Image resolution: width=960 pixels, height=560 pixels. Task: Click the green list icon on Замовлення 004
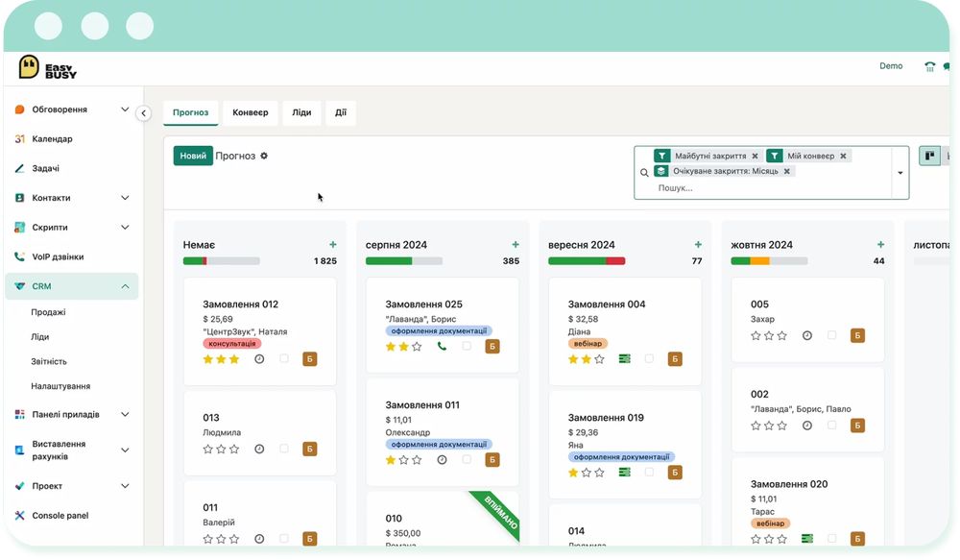(624, 358)
